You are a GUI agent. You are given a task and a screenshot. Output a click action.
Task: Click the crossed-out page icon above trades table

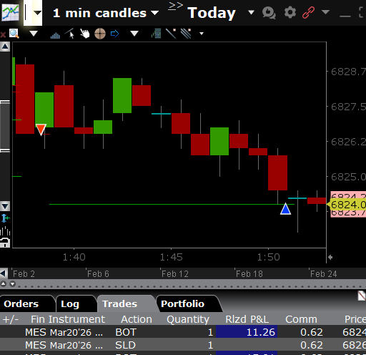click(x=362, y=296)
